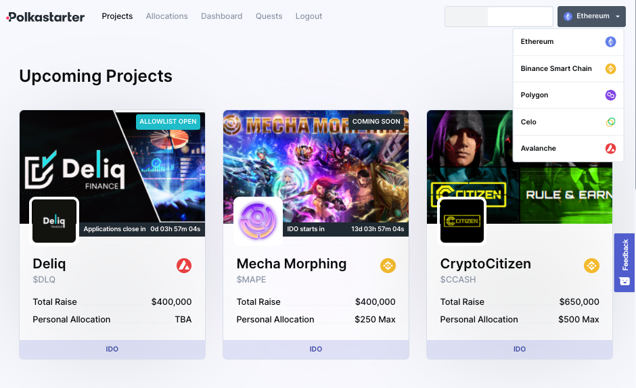
Task: Click the Deliq square logo avatar
Action: [54, 221]
